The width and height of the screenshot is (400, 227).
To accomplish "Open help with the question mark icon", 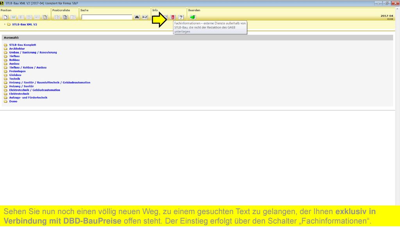I will (x=181, y=17).
